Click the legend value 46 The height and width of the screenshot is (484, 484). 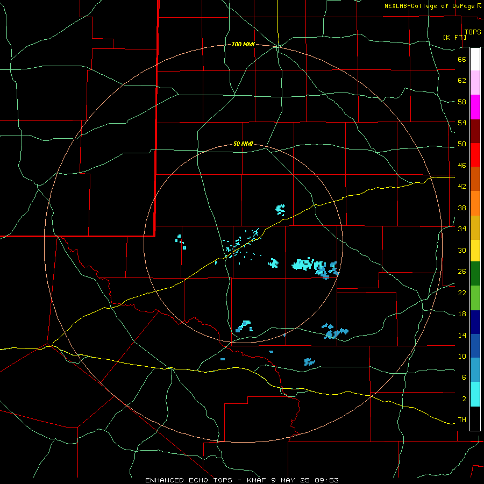click(462, 166)
